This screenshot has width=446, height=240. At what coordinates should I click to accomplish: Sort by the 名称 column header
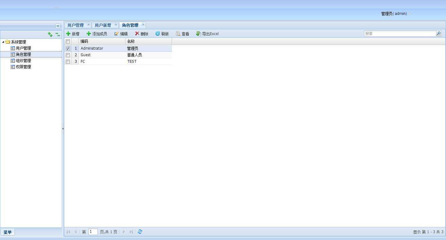(149, 41)
